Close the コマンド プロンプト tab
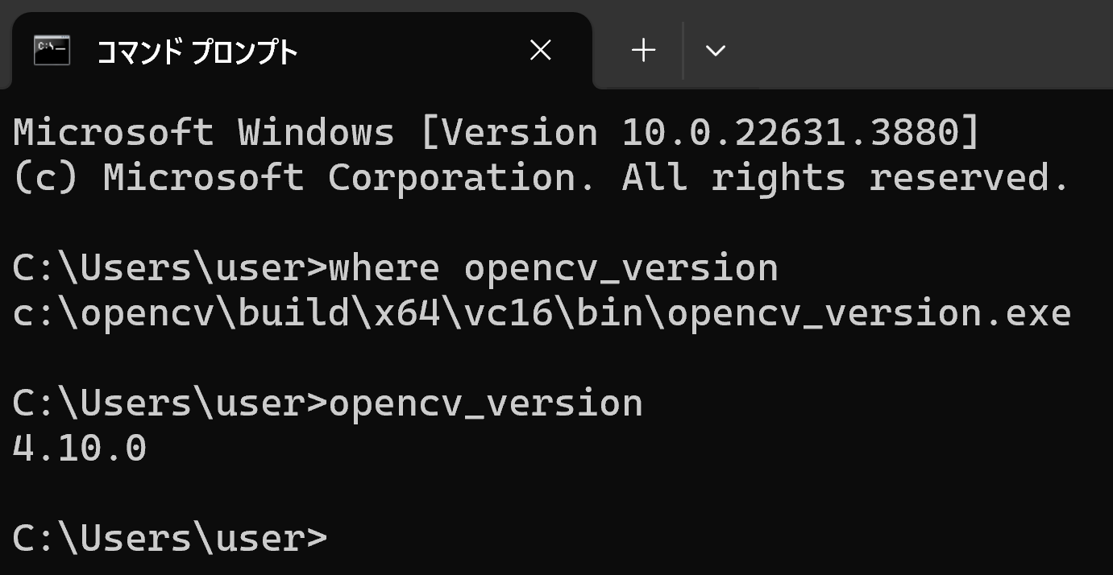Screen dimensions: 1113x575 [x=541, y=51]
